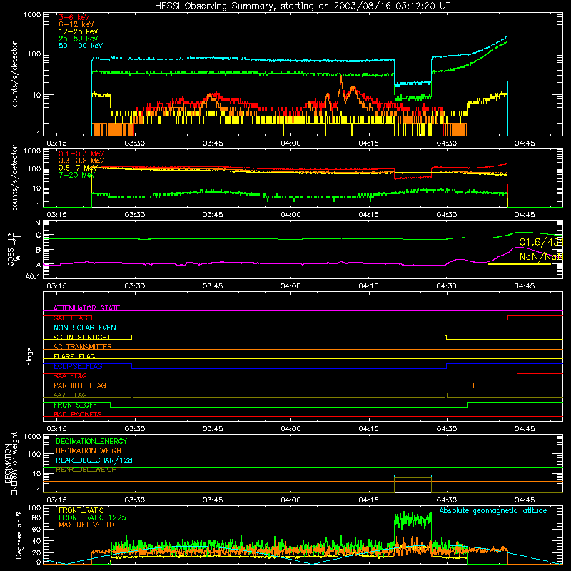The image size is (571, 571).
Task: Click the GOES-12 axis label
Action: pos(14,249)
